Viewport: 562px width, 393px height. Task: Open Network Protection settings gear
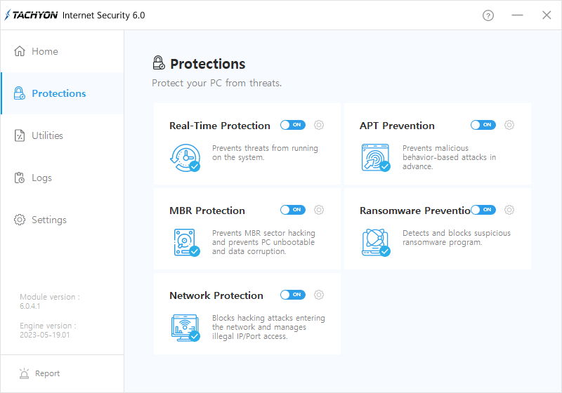click(x=319, y=295)
